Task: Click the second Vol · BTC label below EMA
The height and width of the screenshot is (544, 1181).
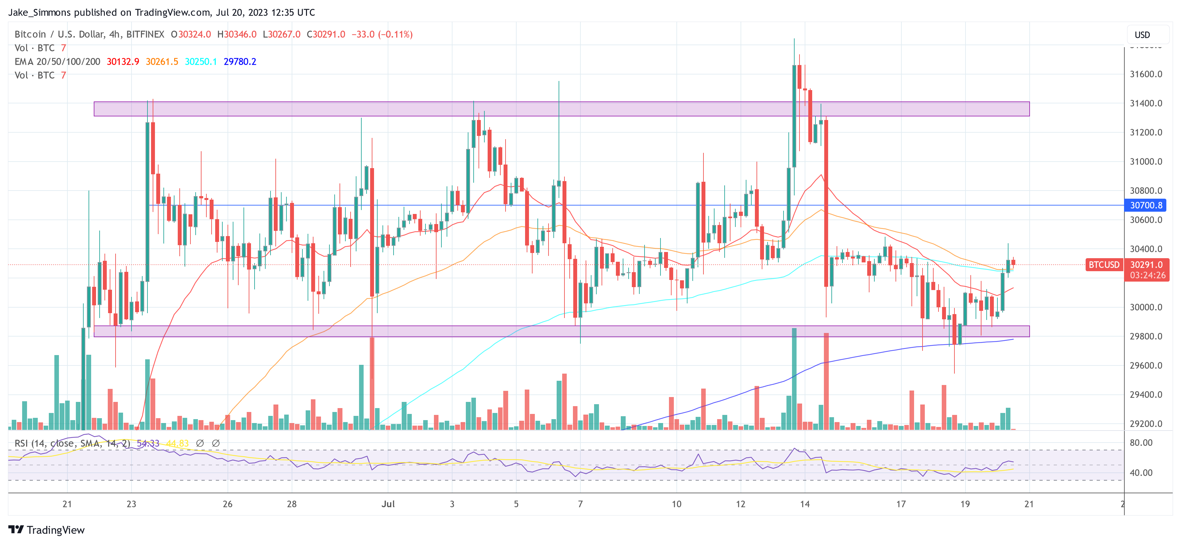Action: click(x=35, y=75)
